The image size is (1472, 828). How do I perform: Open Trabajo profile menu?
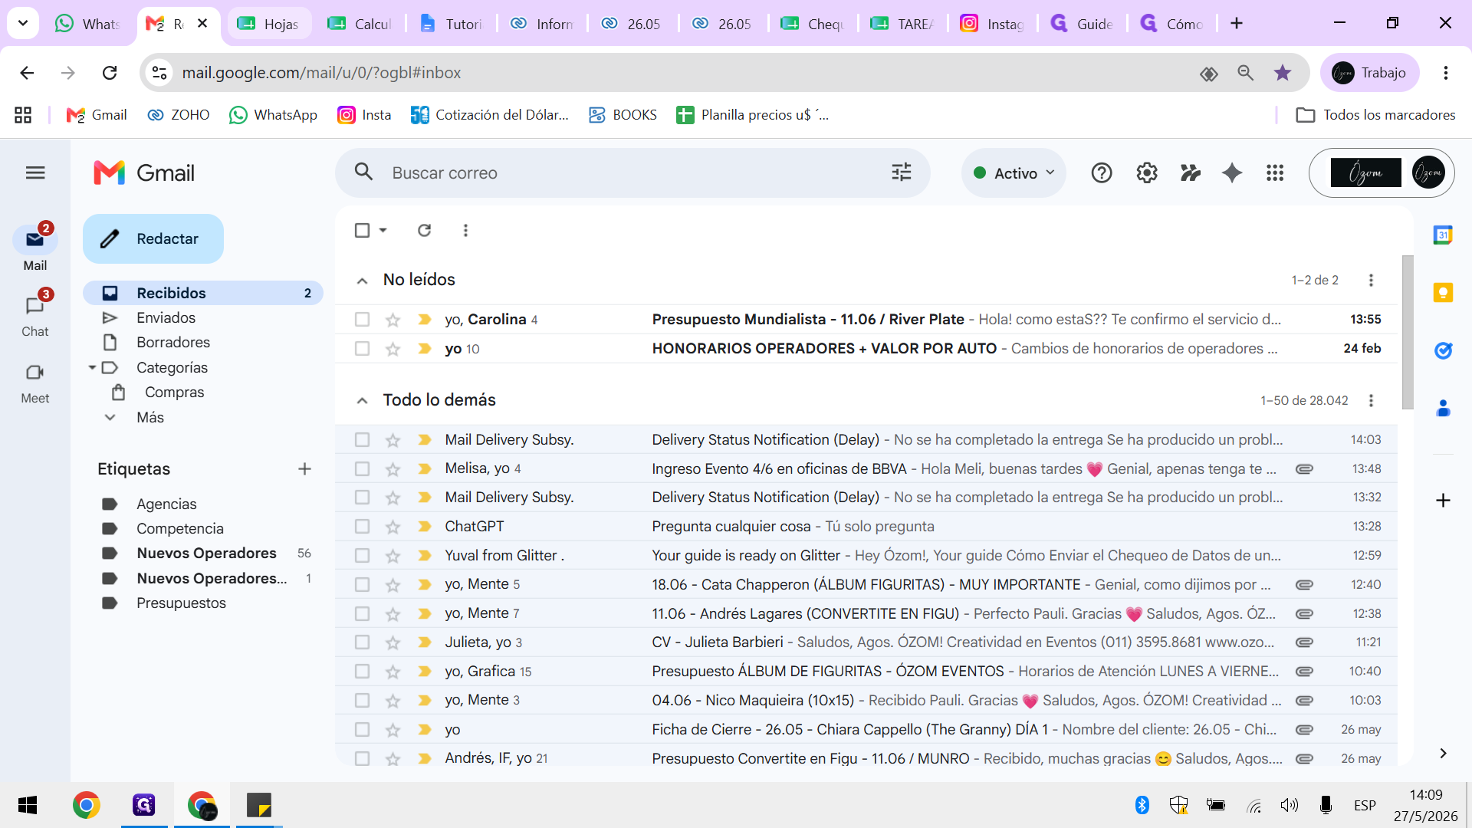pyautogui.click(x=1369, y=73)
